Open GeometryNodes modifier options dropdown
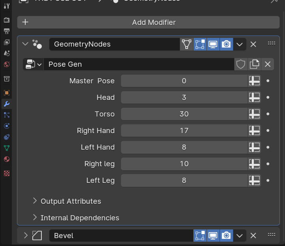This screenshot has height=246, width=285. (x=240, y=44)
